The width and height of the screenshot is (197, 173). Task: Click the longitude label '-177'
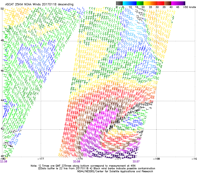click(41, 159)
